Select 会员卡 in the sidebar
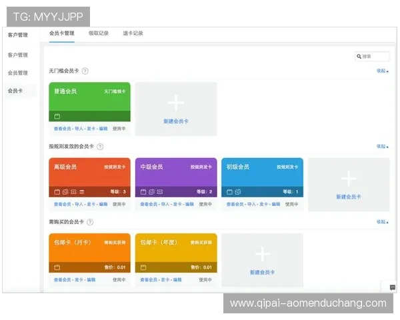The image size is (400, 320). click(15, 91)
